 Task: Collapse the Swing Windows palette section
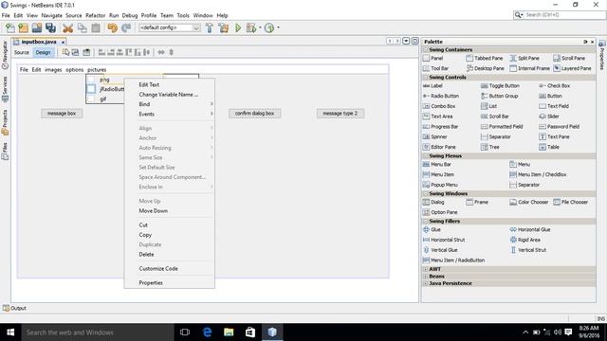pyautogui.click(x=426, y=193)
